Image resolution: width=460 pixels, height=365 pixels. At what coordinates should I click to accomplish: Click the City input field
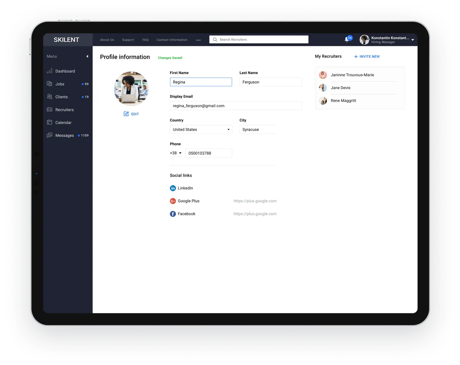point(258,130)
